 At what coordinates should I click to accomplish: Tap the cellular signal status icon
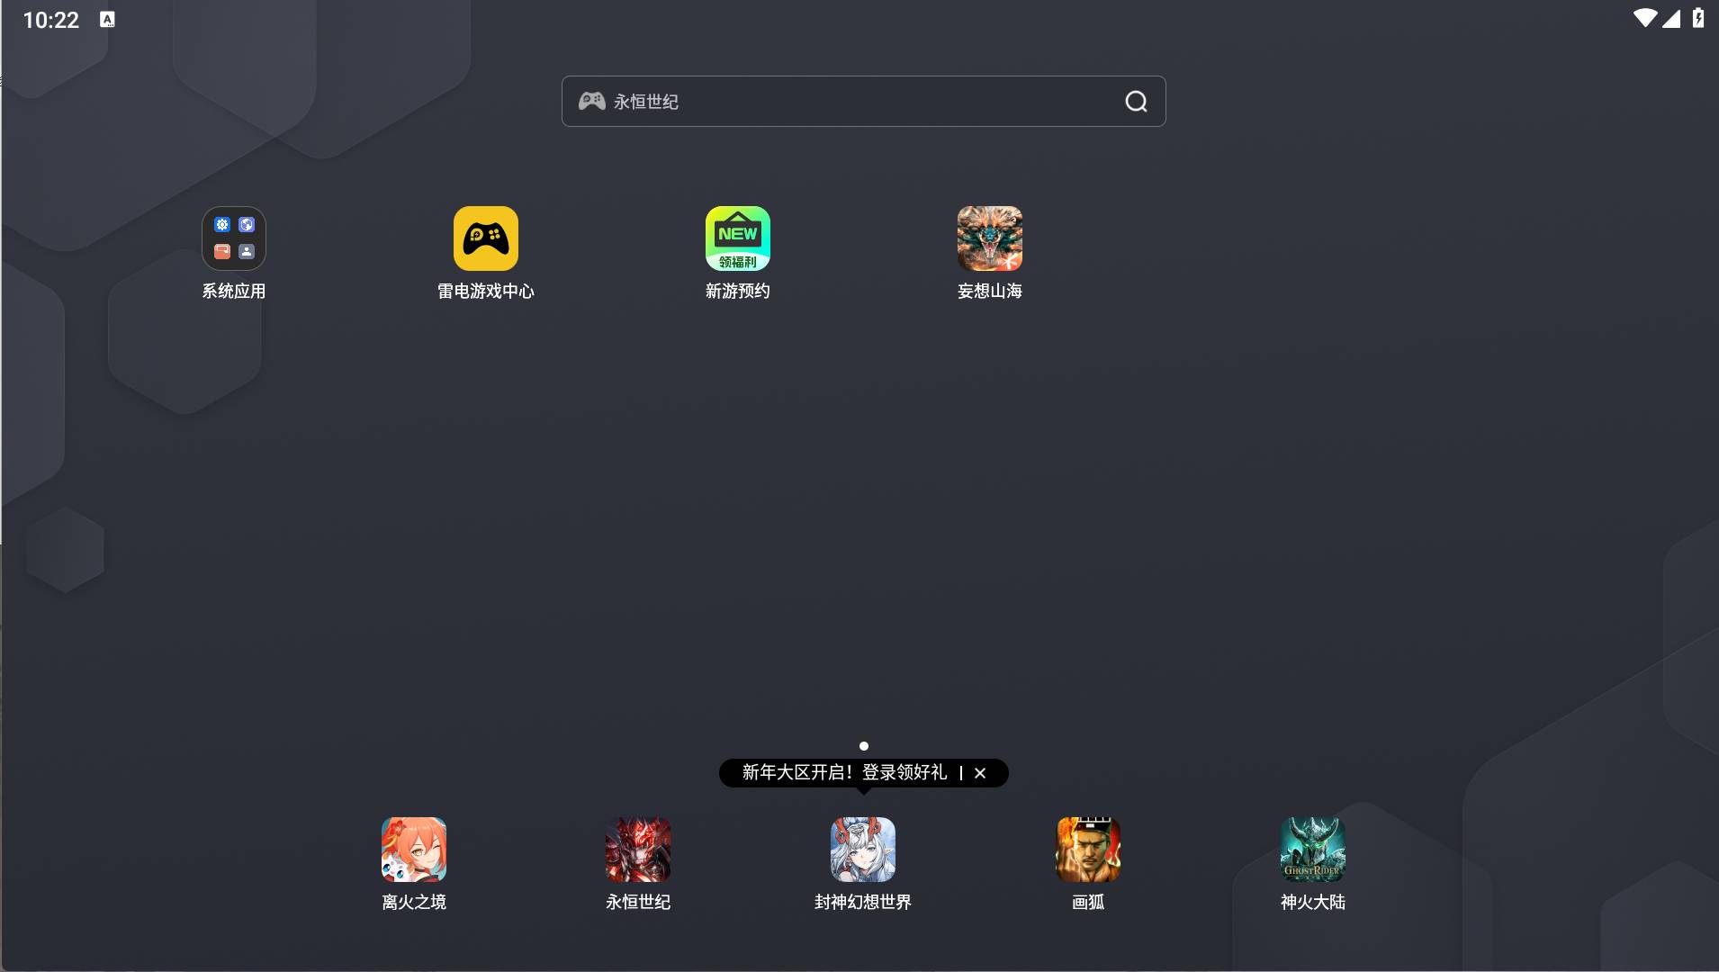[x=1671, y=19]
